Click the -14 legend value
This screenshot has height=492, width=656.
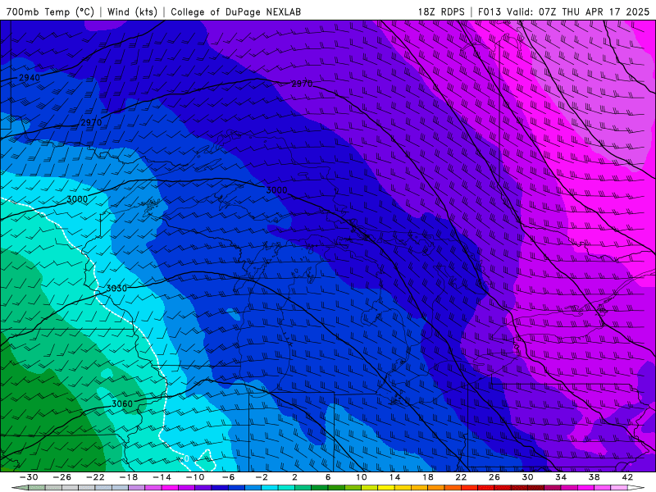pyautogui.click(x=162, y=477)
